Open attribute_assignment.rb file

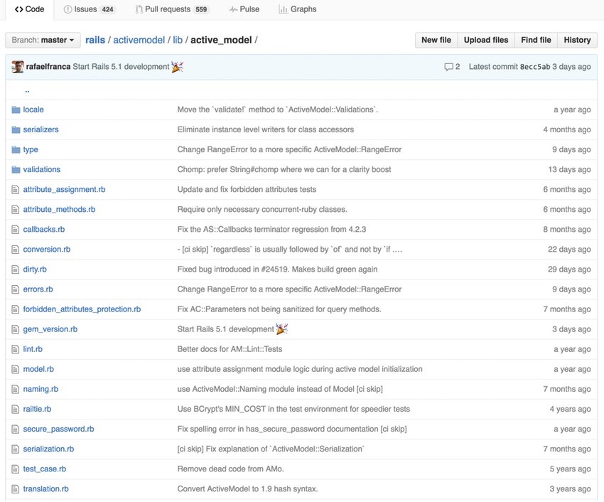tap(64, 189)
